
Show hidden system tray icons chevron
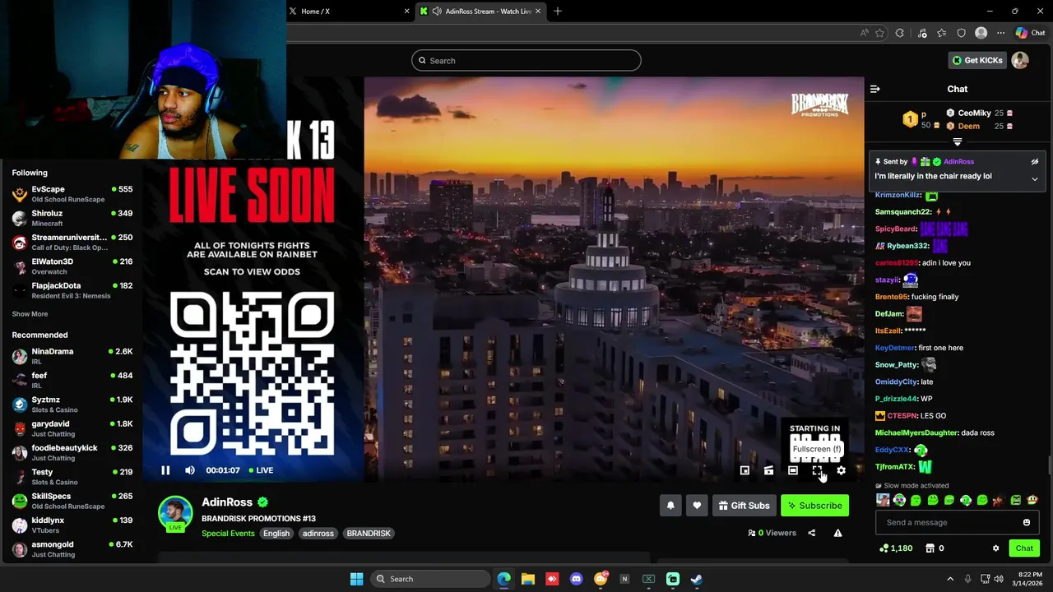click(950, 579)
